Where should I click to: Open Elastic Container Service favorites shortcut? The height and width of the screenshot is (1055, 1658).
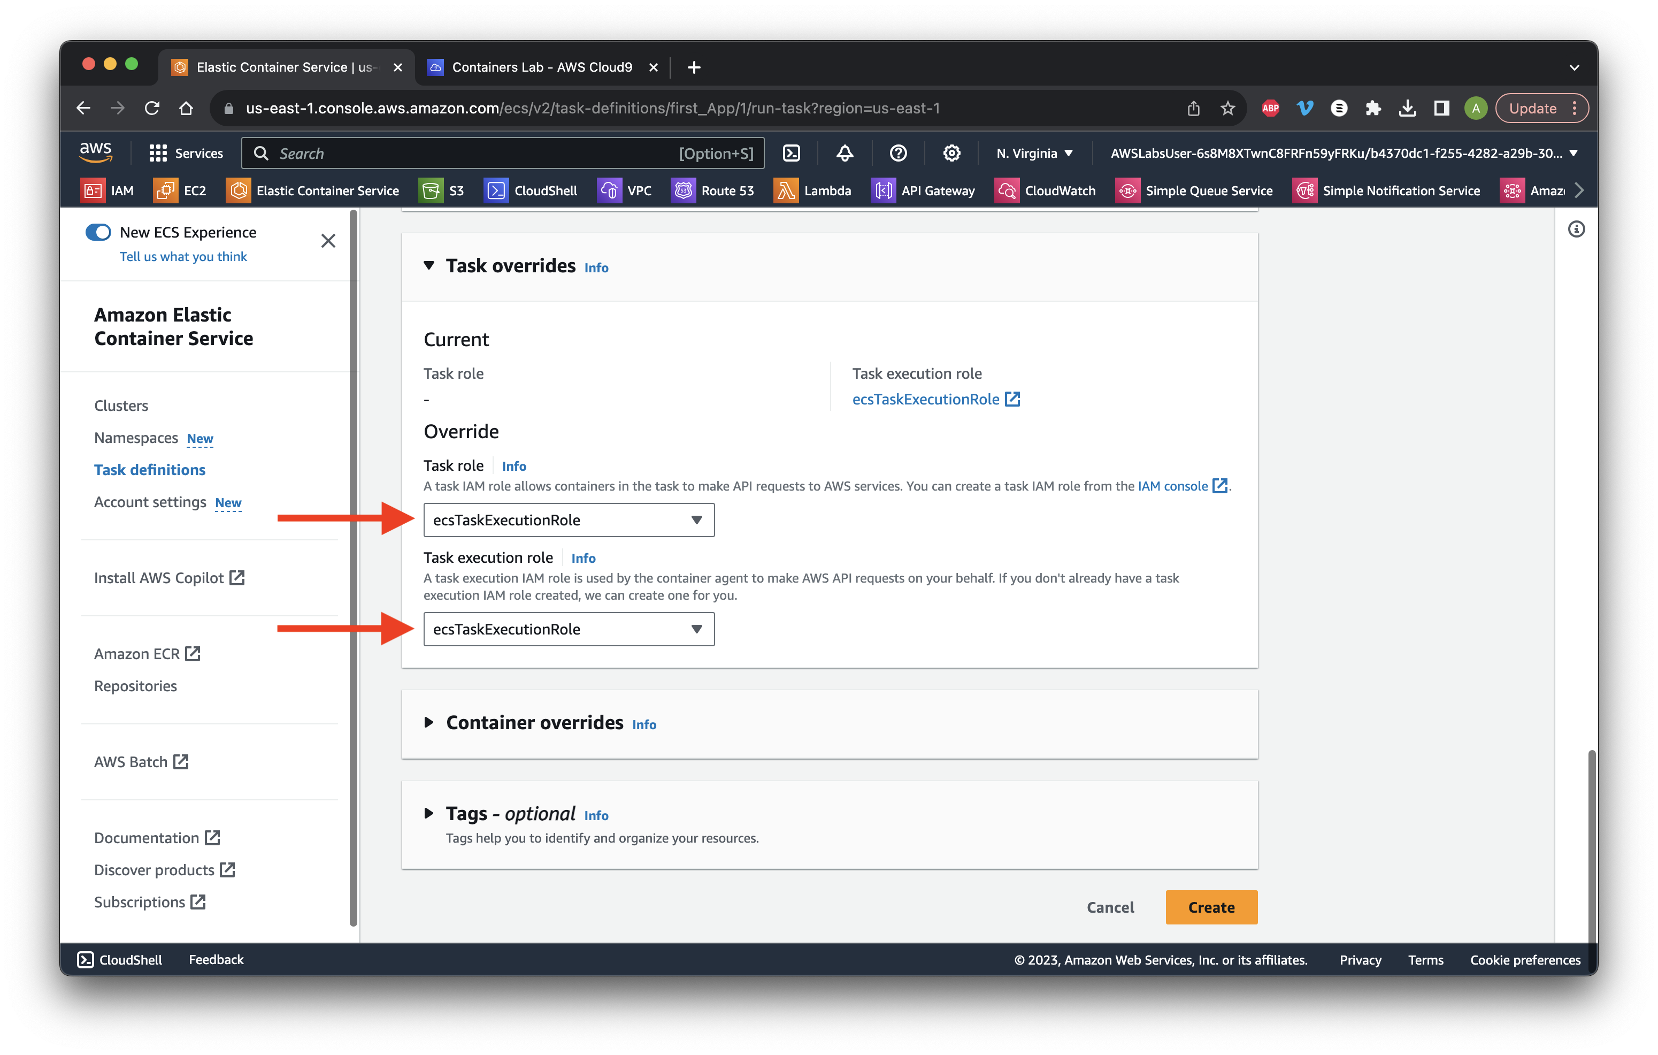(312, 191)
